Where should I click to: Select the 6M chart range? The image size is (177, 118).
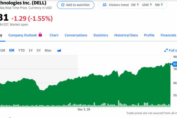point(11,50)
